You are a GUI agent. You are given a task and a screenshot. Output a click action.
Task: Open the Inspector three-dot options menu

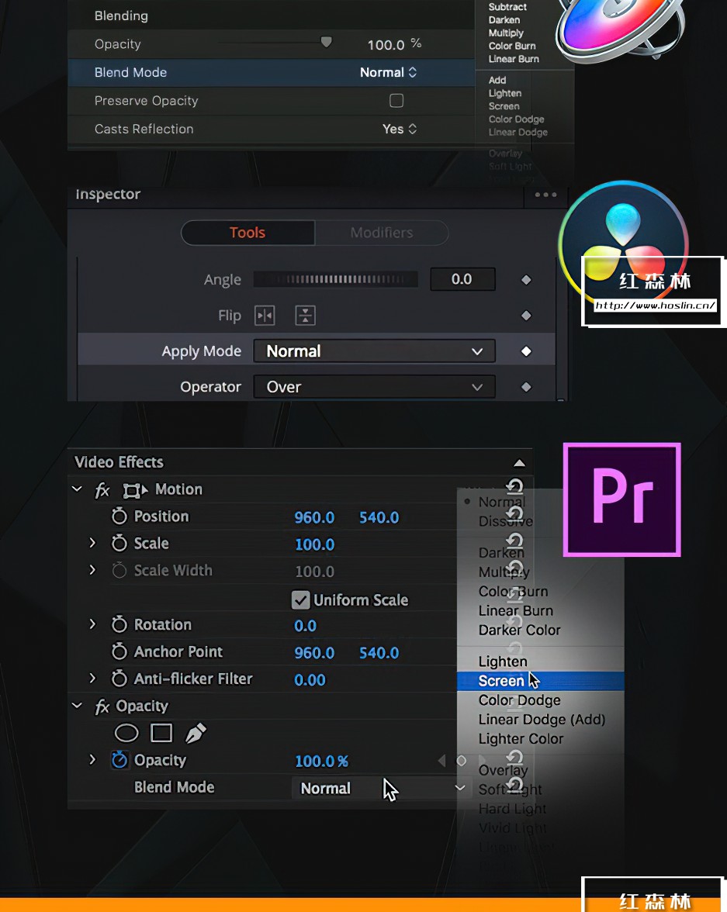click(x=545, y=195)
